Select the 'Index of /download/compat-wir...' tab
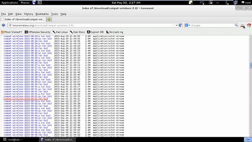Viewport: 252px width, 142px height. pos(23,19)
